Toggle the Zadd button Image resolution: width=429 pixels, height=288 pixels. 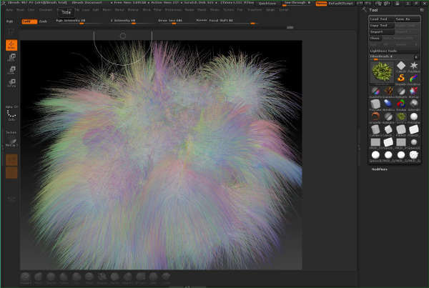click(29, 21)
